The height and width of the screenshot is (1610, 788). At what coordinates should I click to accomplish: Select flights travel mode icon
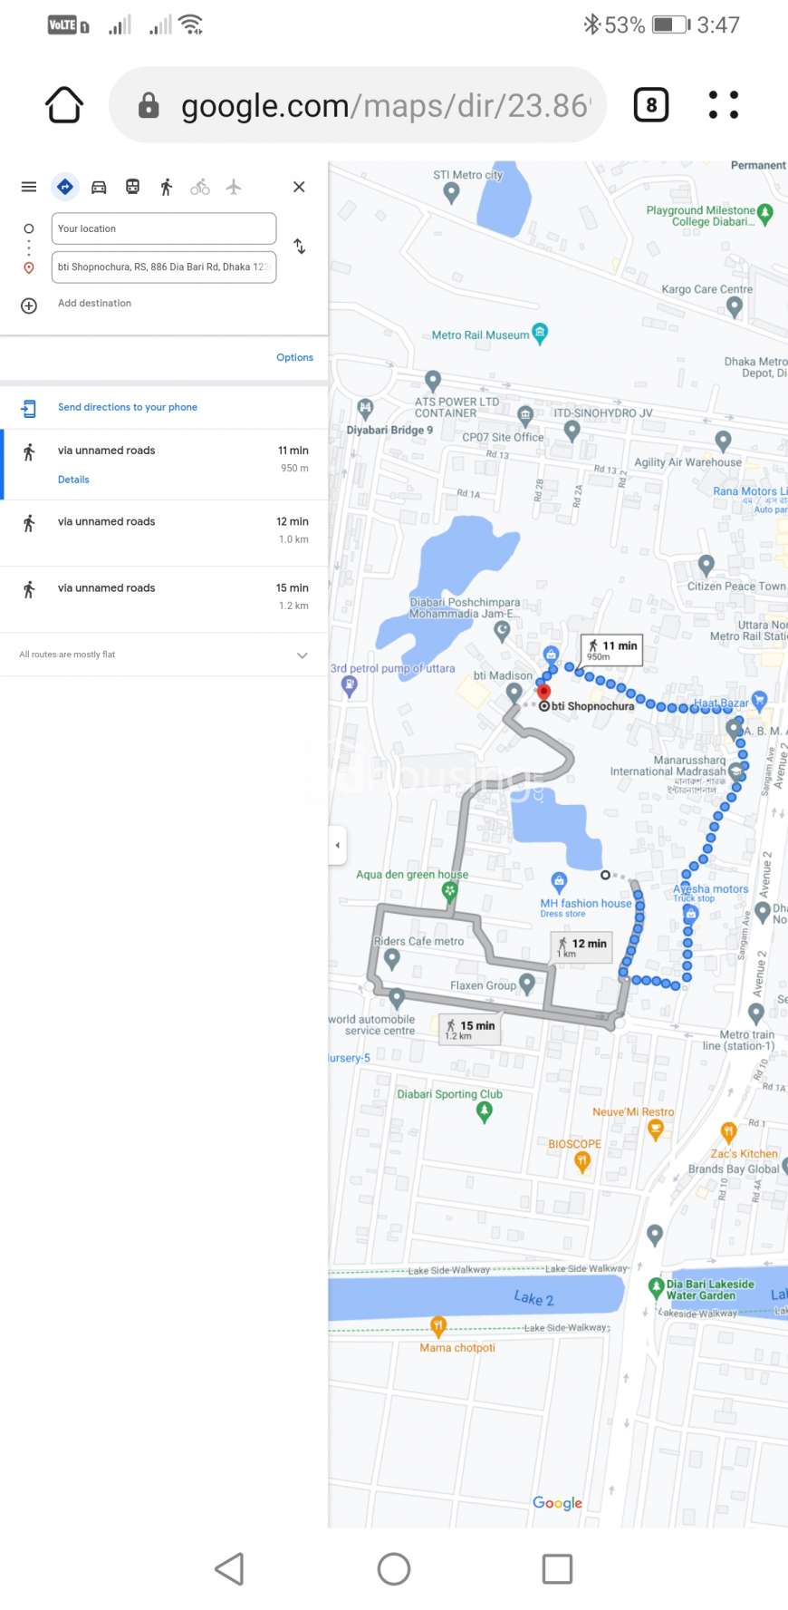[x=234, y=187]
